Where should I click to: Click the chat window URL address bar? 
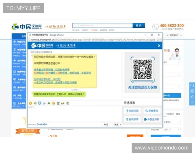tap(95, 40)
